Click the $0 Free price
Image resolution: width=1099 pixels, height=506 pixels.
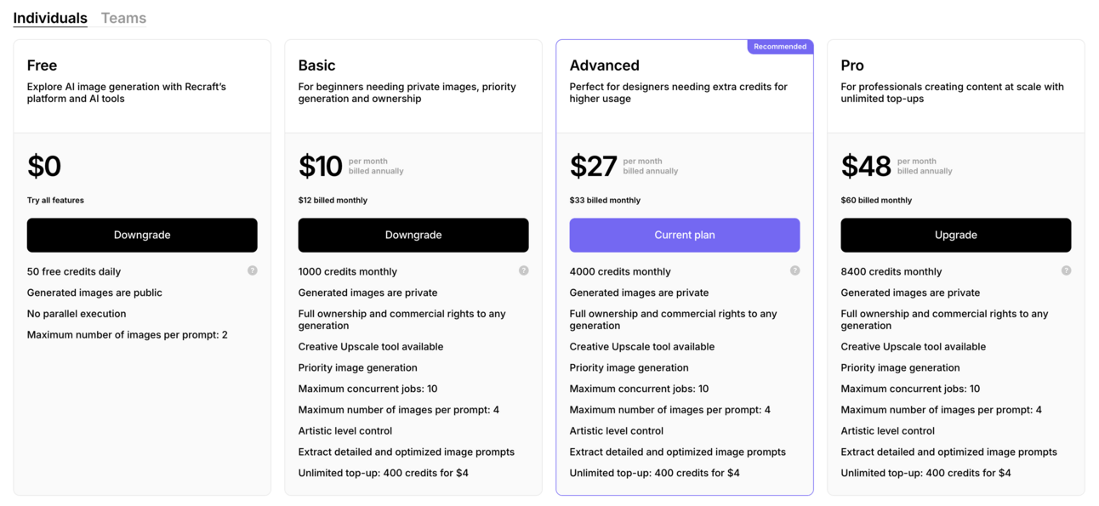[44, 166]
